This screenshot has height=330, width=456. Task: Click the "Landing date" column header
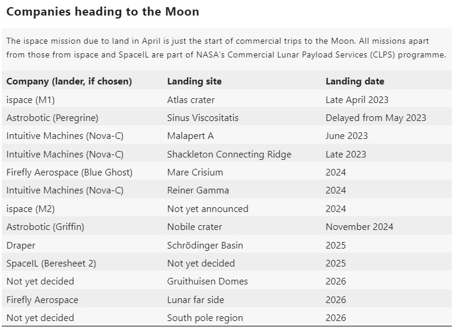[x=355, y=81]
